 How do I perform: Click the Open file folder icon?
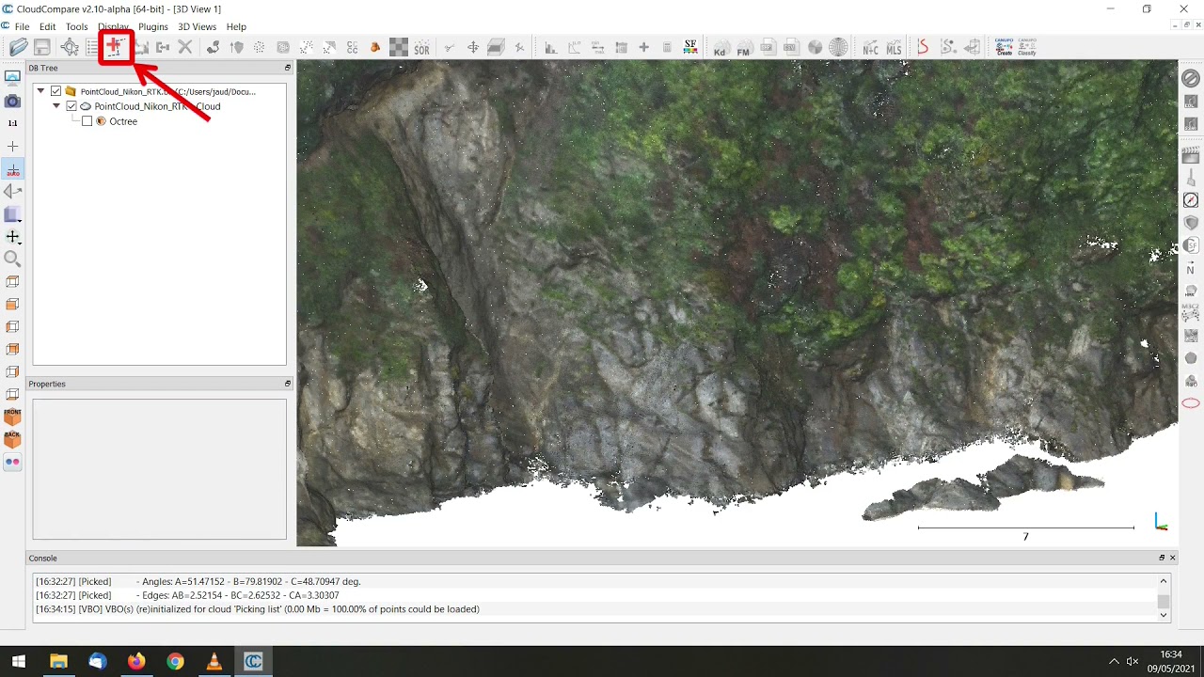[x=19, y=47]
